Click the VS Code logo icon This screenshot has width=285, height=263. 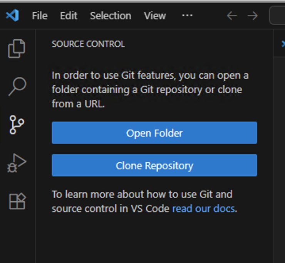click(12, 16)
